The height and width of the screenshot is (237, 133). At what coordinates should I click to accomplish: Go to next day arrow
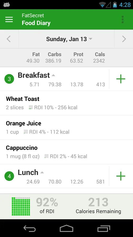click(x=124, y=39)
